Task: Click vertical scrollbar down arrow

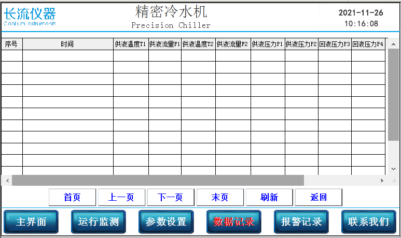Action: click(394, 170)
